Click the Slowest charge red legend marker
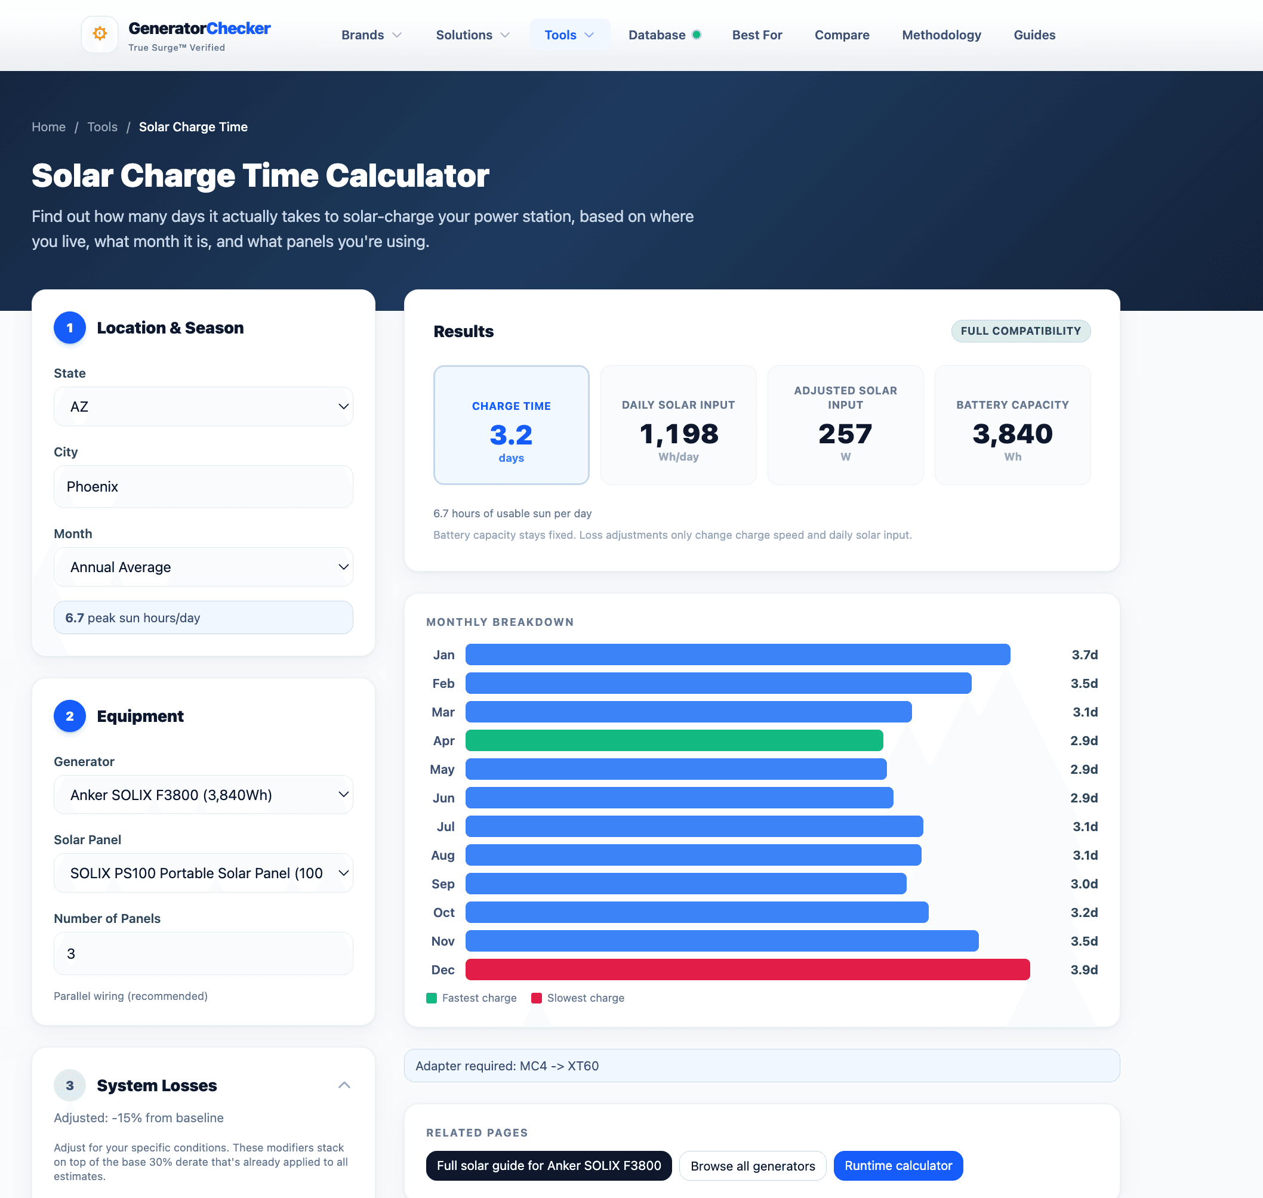 (537, 998)
